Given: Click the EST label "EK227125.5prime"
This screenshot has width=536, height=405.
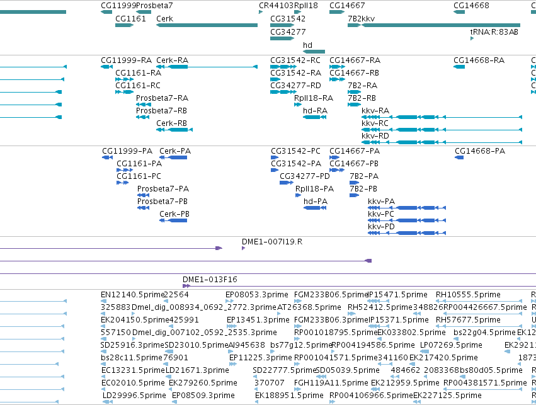Looking at the screenshot, I should point(447,396).
